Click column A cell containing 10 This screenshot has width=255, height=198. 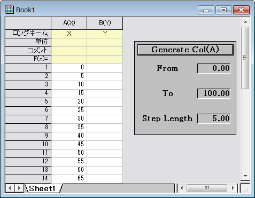[69, 85]
